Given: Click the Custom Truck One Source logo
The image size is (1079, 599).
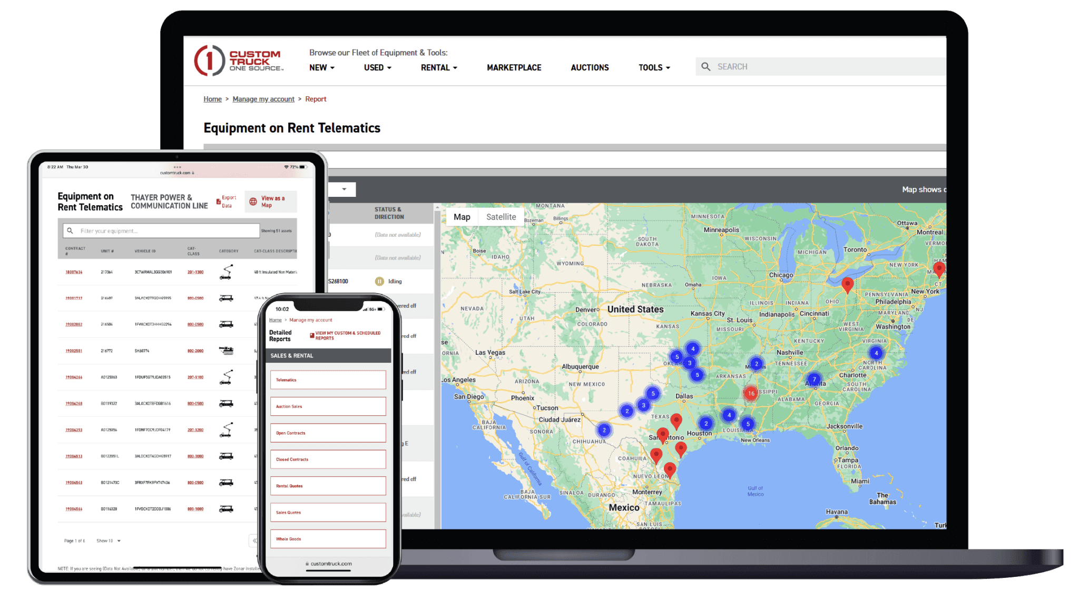Looking at the screenshot, I should 239,61.
